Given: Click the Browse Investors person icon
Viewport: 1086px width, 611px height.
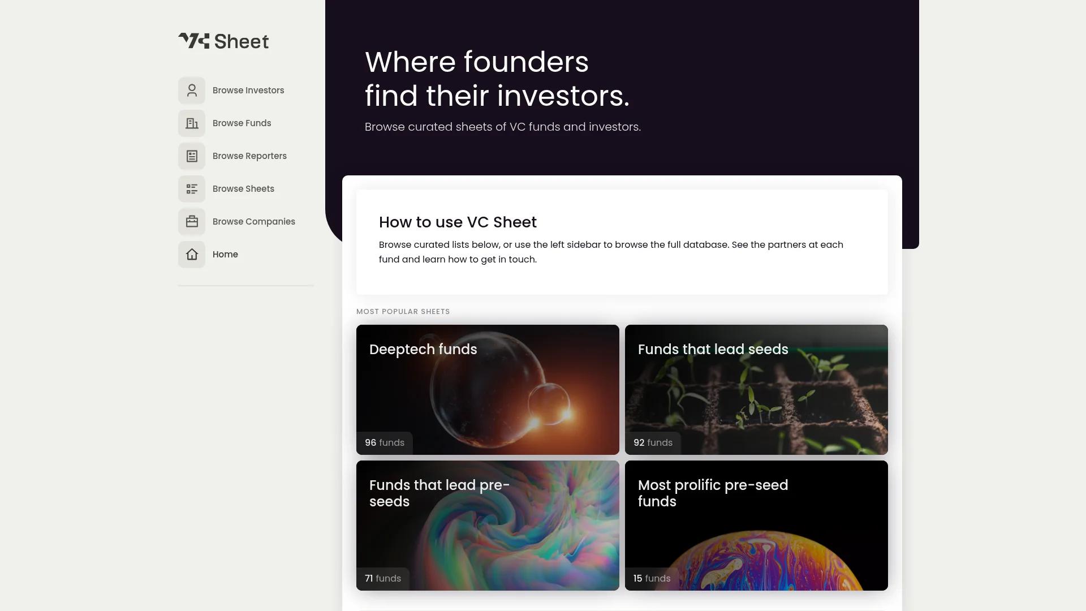Looking at the screenshot, I should (192, 91).
